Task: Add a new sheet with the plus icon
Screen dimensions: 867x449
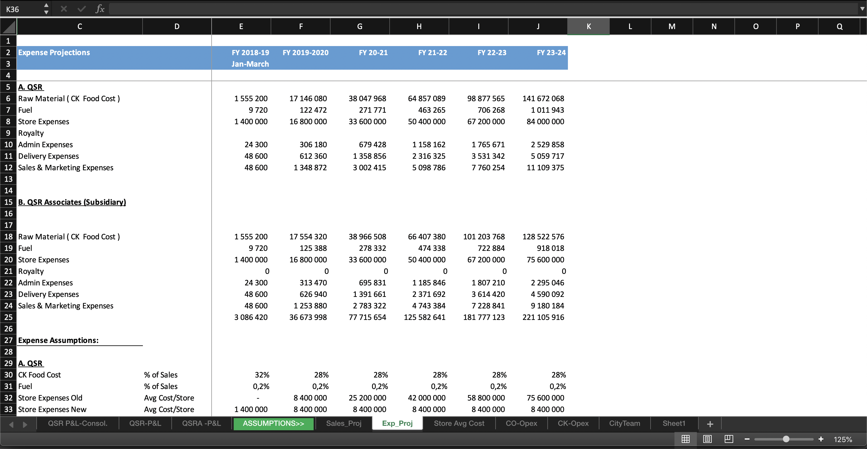Action: pyautogui.click(x=710, y=424)
